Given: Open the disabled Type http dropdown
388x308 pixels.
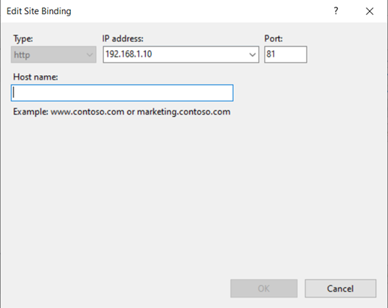Looking at the screenshot, I should (x=53, y=55).
